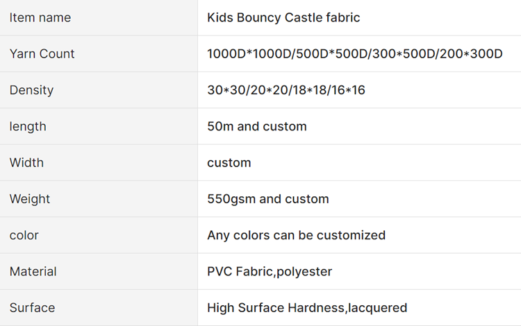Click the 'Item name' label cell
Image resolution: width=521 pixels, height=326 pixels.
click(40, 17)
